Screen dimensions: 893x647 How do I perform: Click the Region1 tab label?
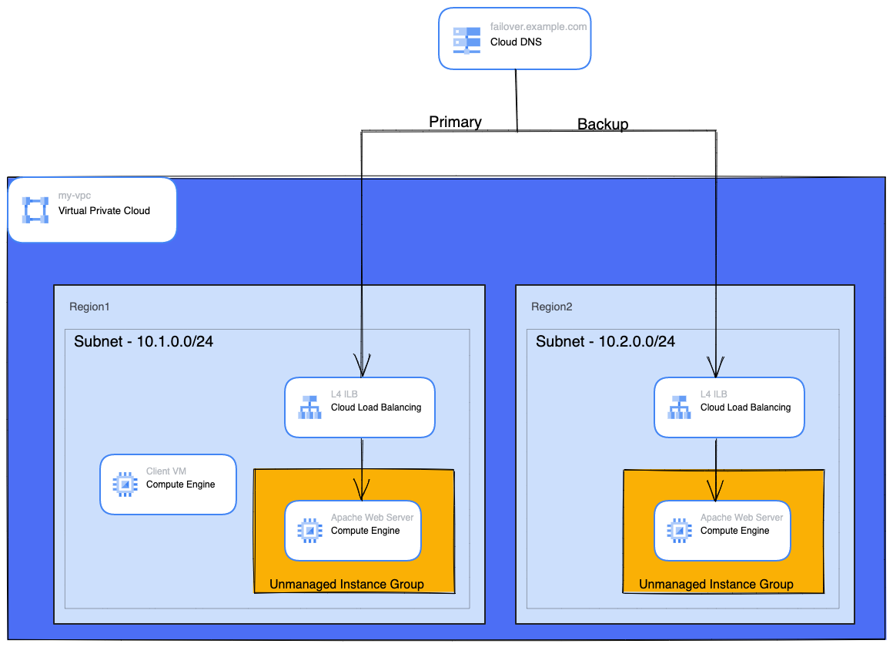tap(89, 307)
